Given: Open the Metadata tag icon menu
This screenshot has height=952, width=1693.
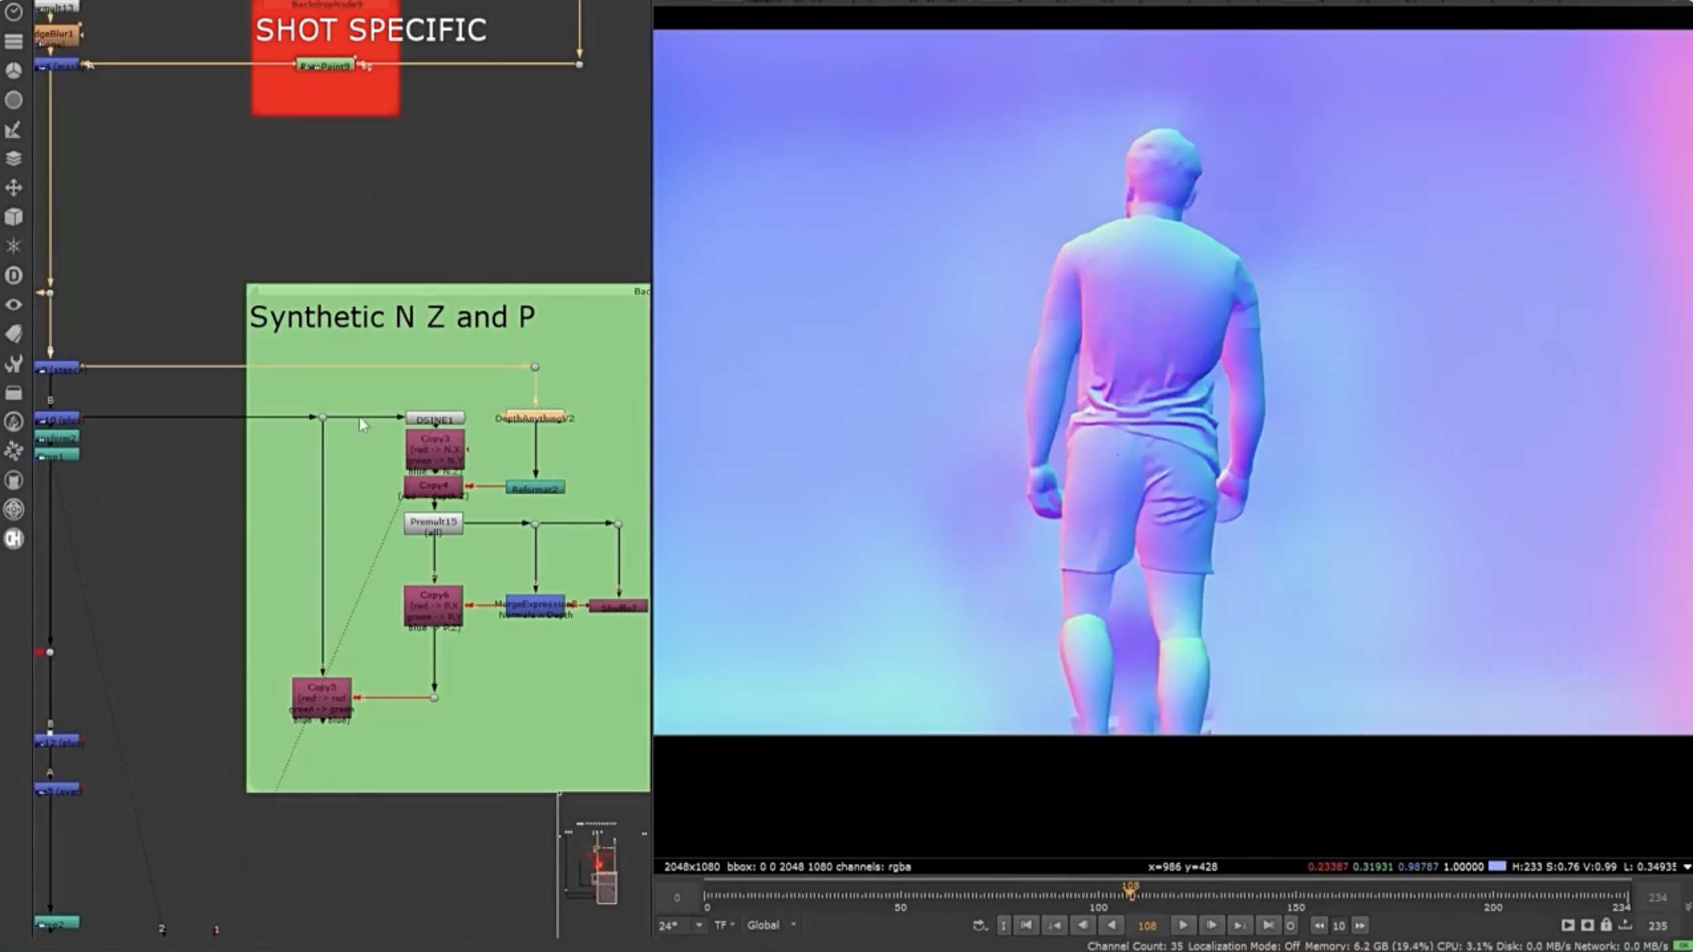Looking at the screenshot, I should [13, 334].
